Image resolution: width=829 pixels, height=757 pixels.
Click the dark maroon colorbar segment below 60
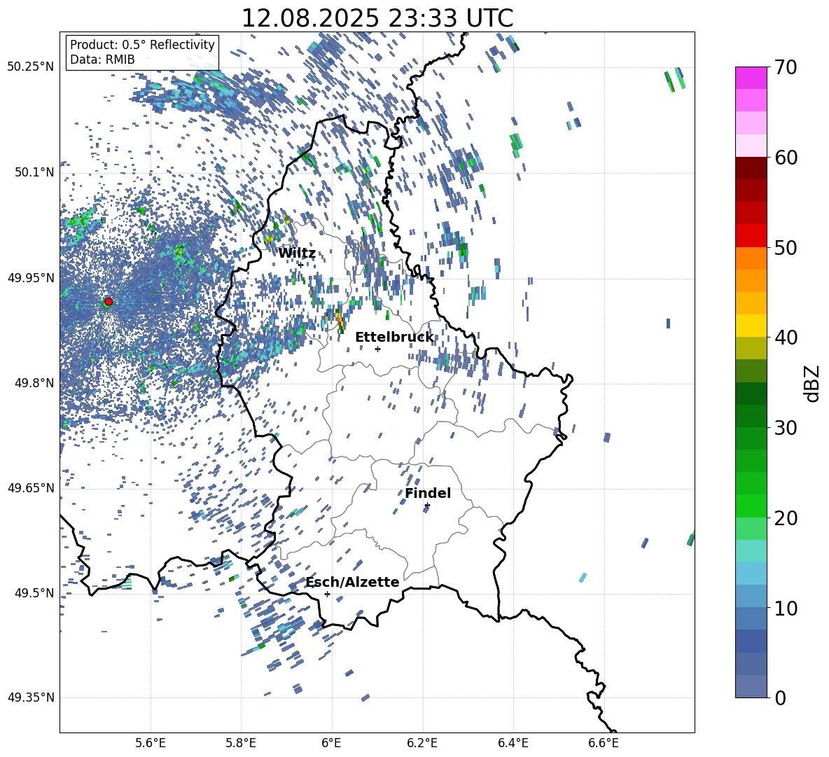751,168
